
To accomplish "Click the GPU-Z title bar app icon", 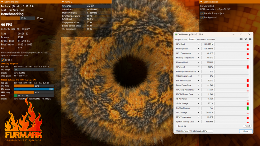I will click(x=177, y=34).
